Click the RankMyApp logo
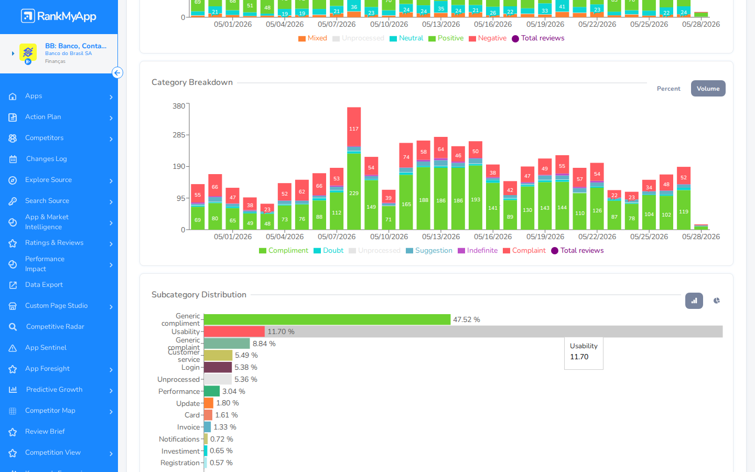This screenshot has width=755, height=472. [59, 16]
